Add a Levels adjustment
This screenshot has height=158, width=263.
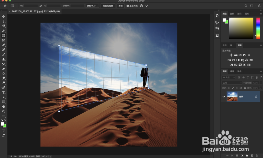pyautogui.click(x=236, y=55)
